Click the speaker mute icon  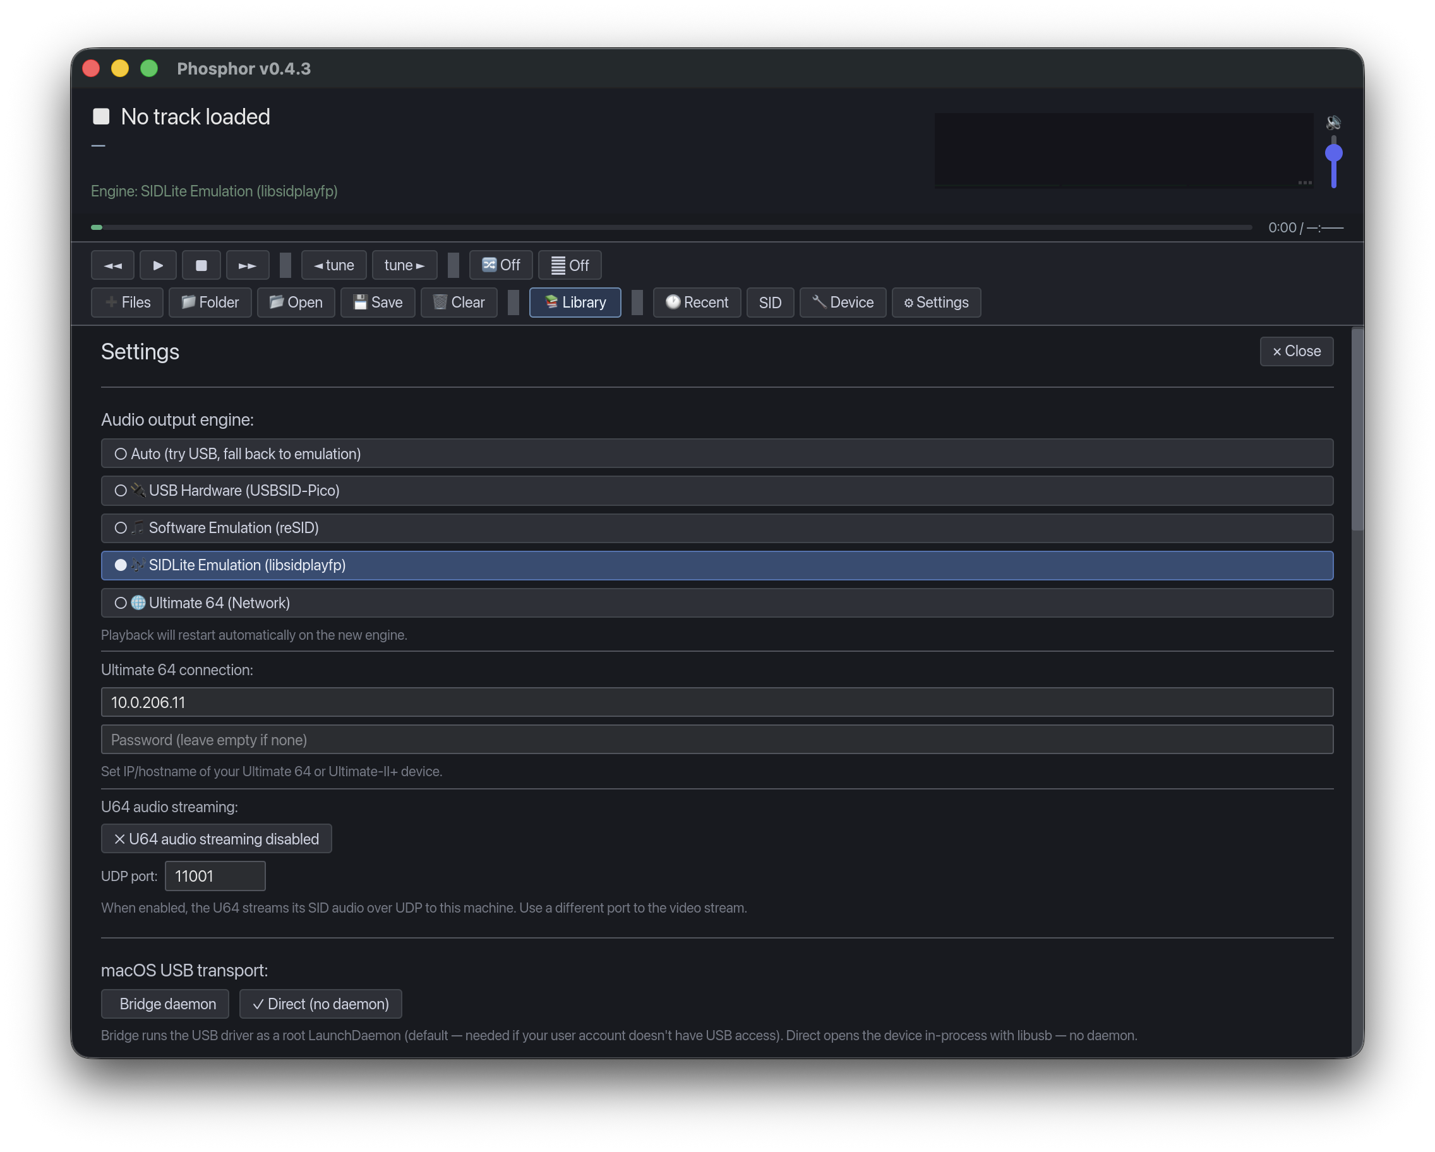pos(1333,123)
